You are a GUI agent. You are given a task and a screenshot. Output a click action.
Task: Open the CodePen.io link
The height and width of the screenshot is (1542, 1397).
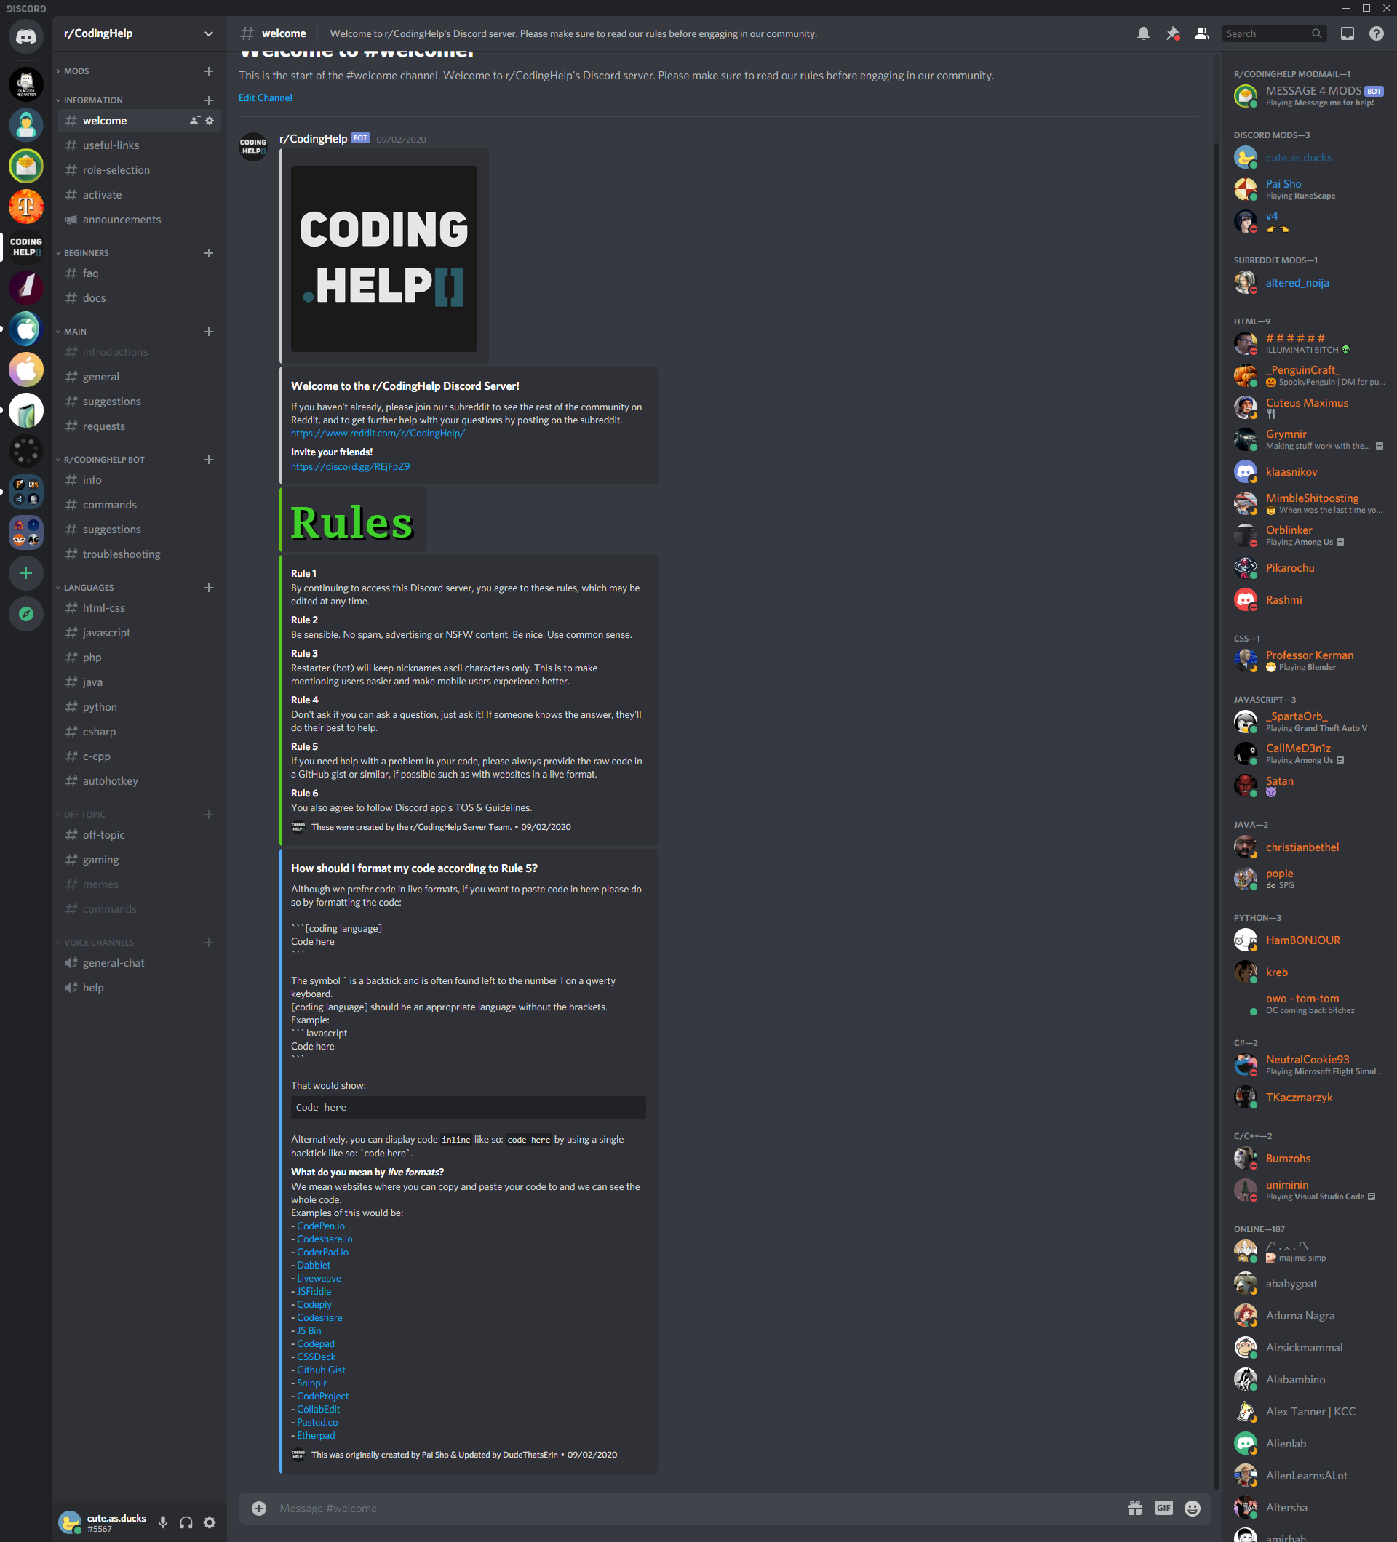click(321, 1226)
